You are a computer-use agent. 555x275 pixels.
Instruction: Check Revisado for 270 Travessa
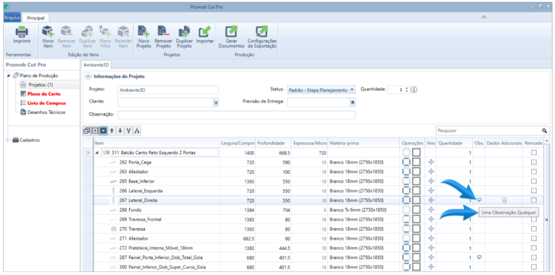(534, 229)
